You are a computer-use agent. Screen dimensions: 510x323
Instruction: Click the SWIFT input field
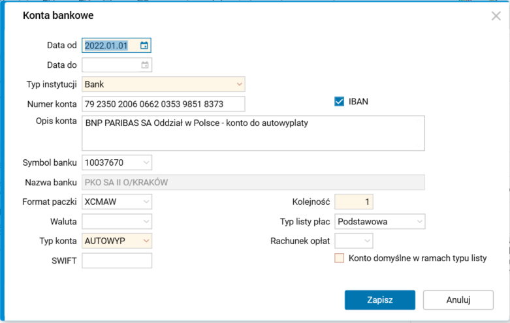[x=117, y=260]
